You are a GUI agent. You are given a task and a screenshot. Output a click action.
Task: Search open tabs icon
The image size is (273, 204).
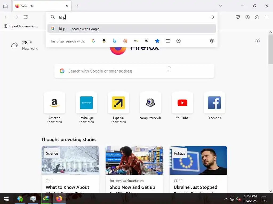click(x=168, y=41)
